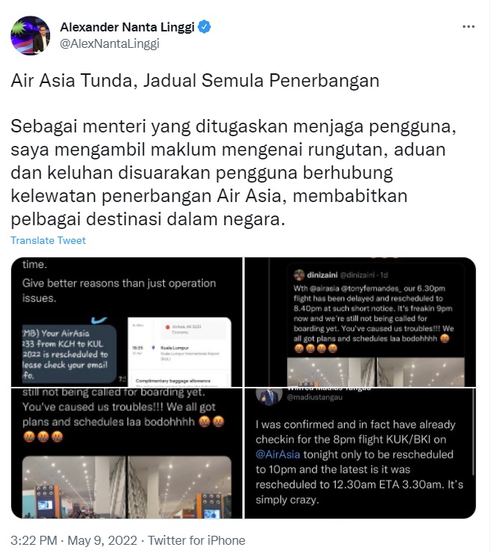
Task: Open the three-dot more options menu
Action: [x=468, y=27]
